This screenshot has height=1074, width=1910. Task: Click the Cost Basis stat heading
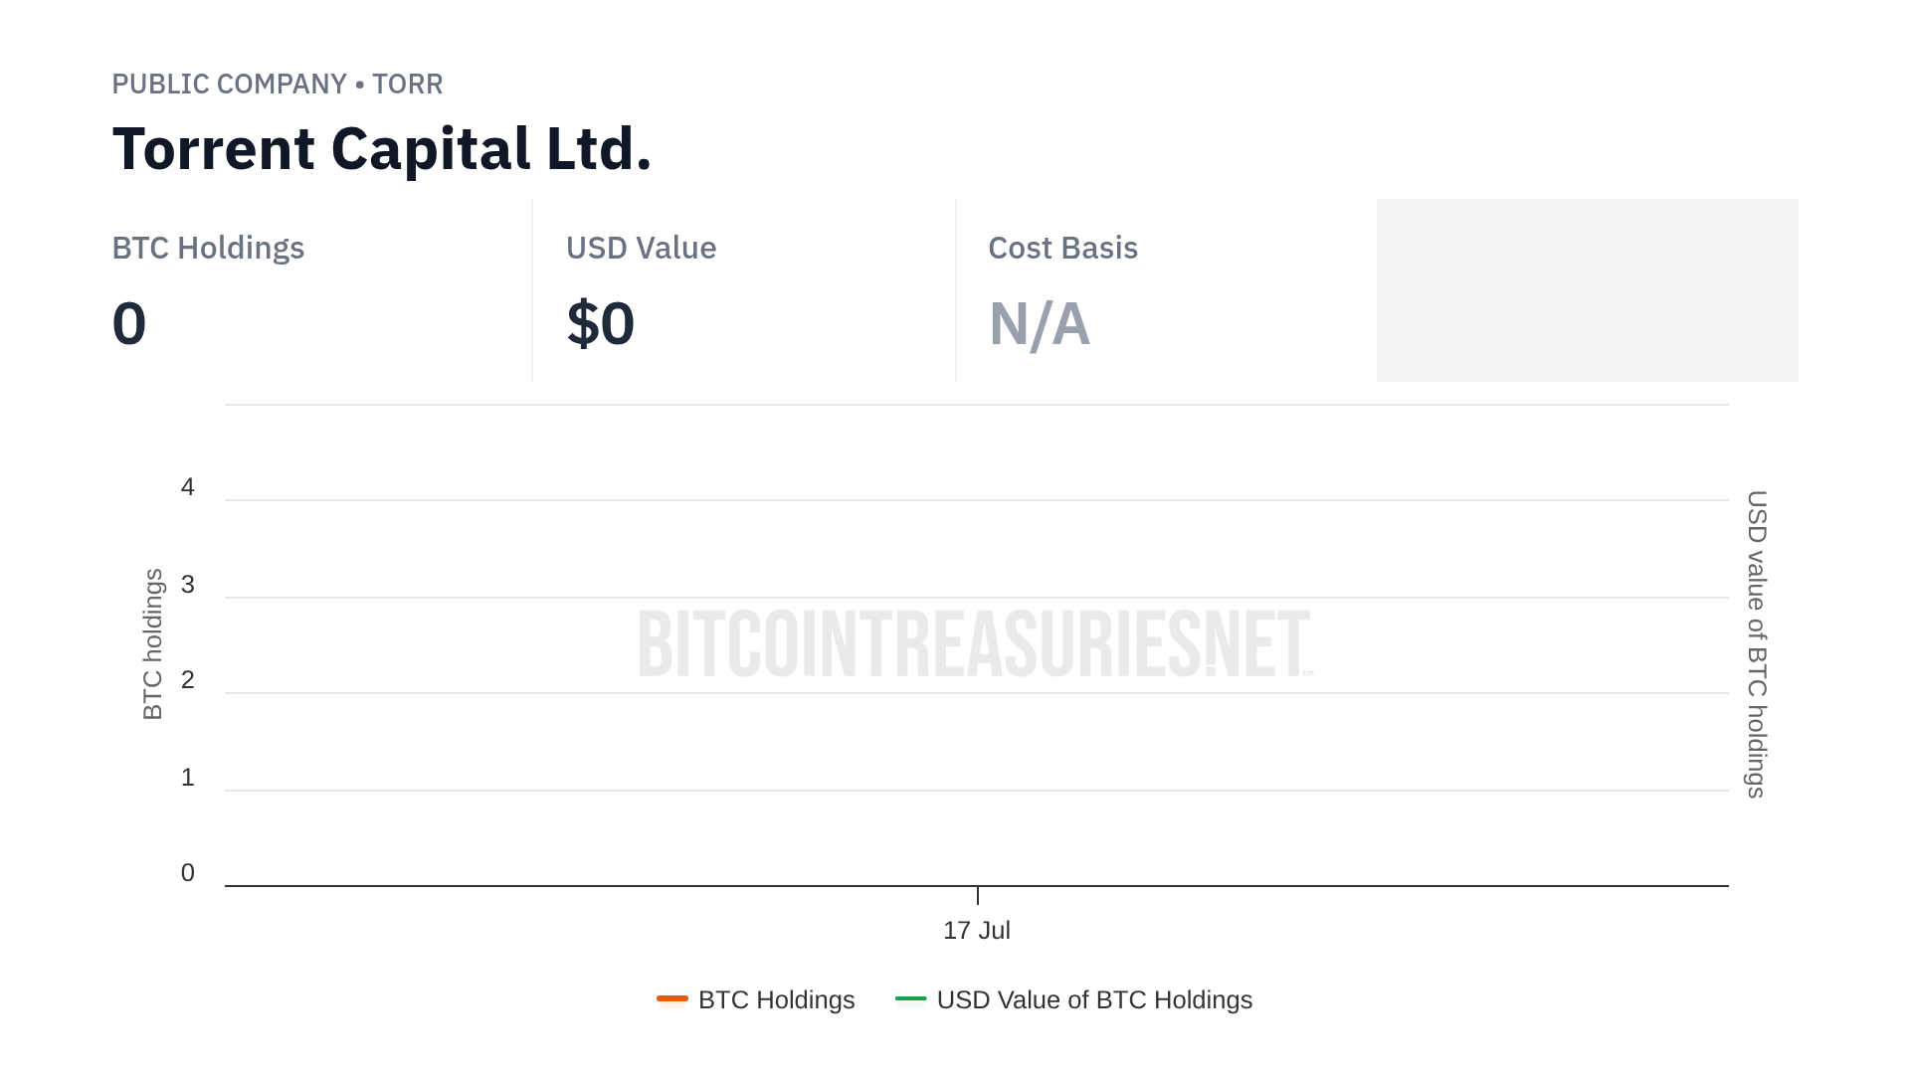1062,248
